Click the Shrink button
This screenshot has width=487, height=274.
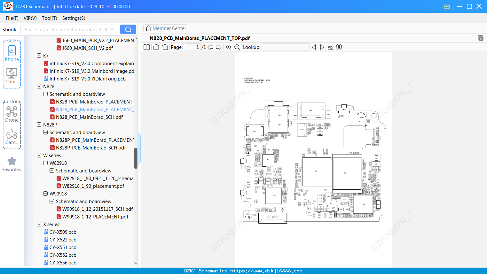tap(9, 29)
